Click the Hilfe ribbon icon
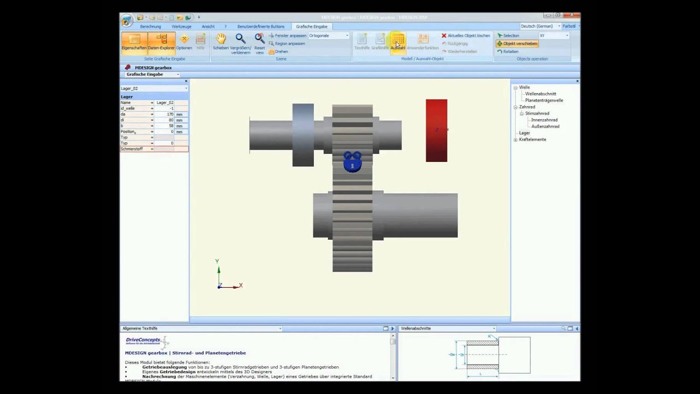Viewport: 700px width, 394px height. tap(201, 42)
